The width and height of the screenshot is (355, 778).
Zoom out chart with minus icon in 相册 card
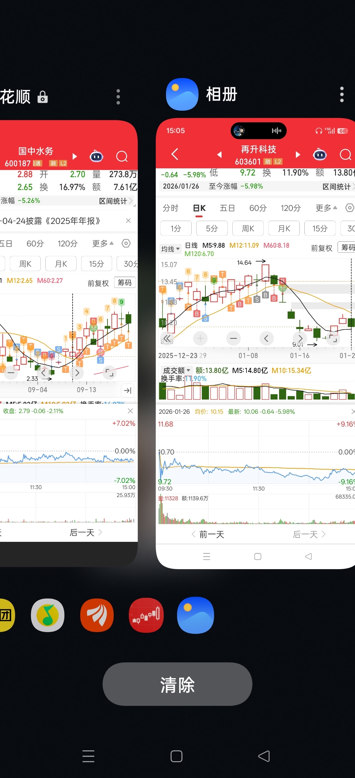pyautogui.click(x=233, y=338)
